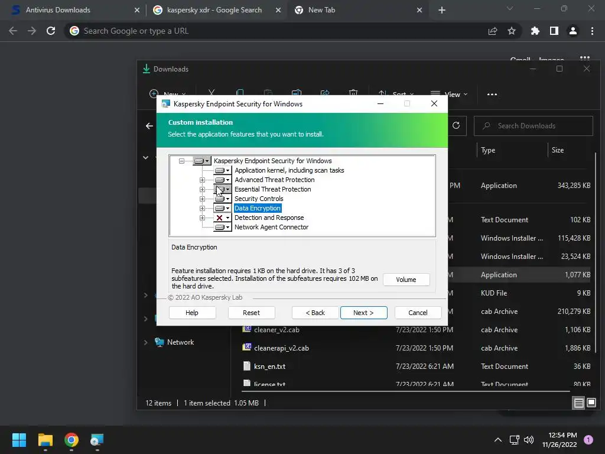Open View menu in Downloads window
605x454 pixels.
449,94
